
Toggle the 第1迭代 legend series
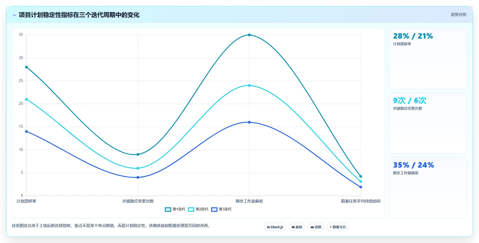(175, 209)
